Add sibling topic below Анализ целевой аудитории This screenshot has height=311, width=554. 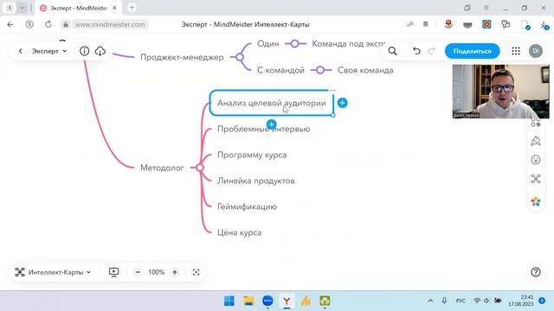(271, 124)
